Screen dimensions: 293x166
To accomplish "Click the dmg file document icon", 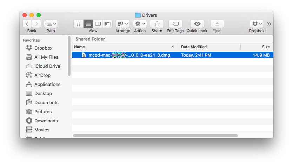I will [x=84, y=55].
